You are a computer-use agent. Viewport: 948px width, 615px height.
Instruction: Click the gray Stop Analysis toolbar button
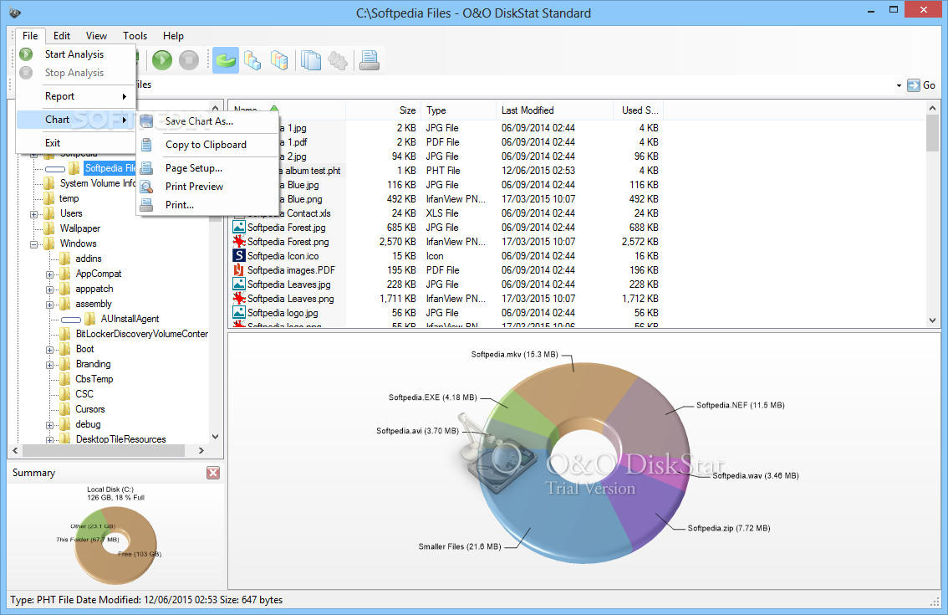pos(189,60)
